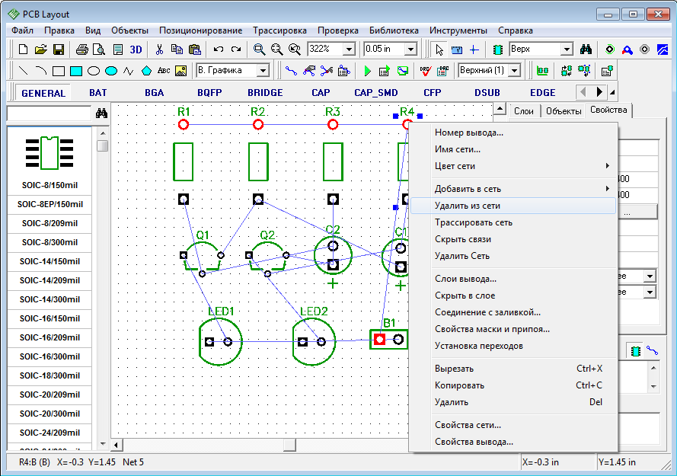Screen dimensions: 677x476
Task: Select SOIC-20/300mil in the component list
Action: click(x=49, y=414)
